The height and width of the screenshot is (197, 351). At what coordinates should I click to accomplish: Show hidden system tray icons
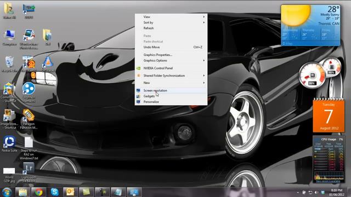pyautogui.click(x=298, y=192)
